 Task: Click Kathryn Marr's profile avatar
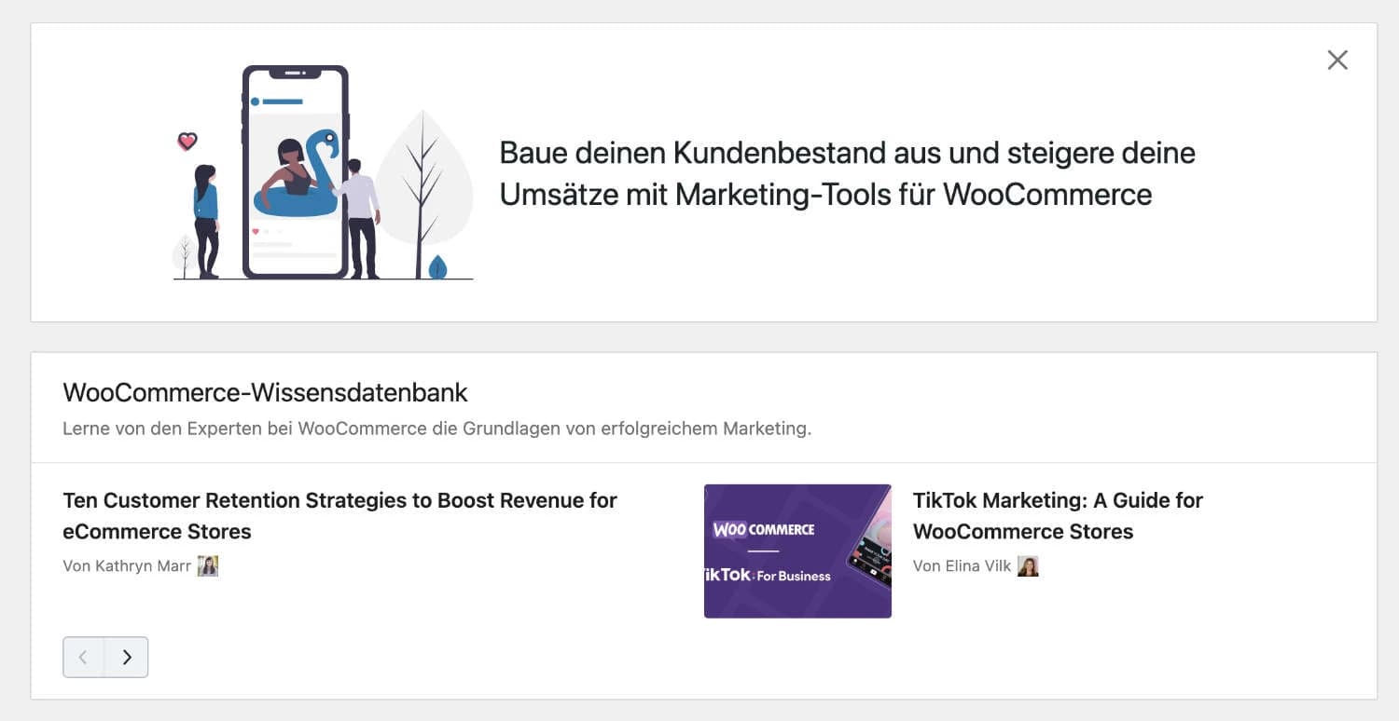[x=209, y=565]
